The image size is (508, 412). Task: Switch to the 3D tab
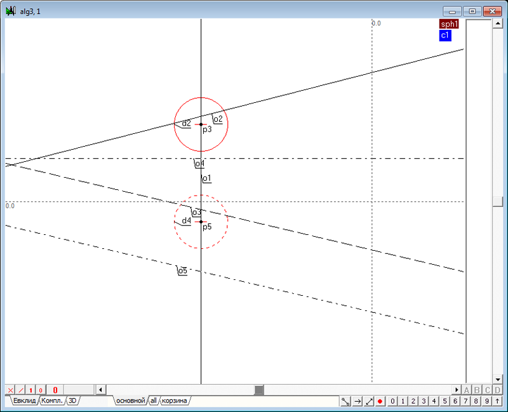pyautogui.click(x=72, y=401)
